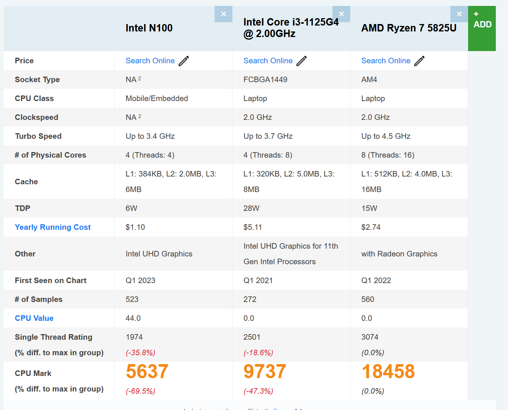The image size is (508, 410).
Task: Click the CPU Mark score 5637
Action: pos(147,372)
